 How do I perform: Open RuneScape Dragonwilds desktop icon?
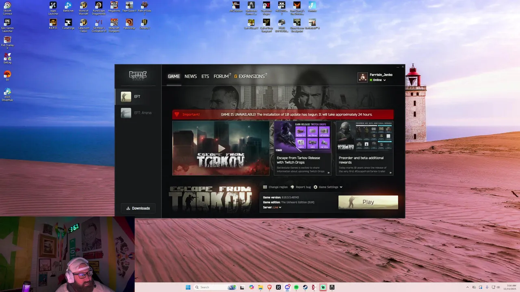click(99, 8)
